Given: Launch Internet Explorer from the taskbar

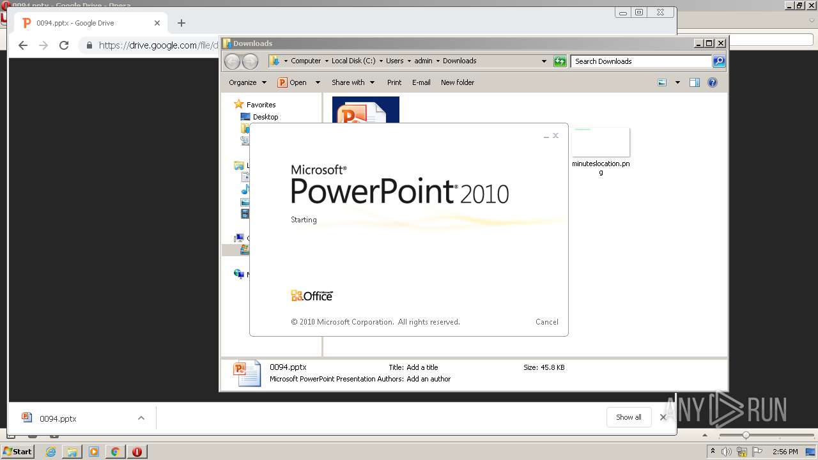Looking at the screenshot, I should pyautogui.click(x=50, y=452).
